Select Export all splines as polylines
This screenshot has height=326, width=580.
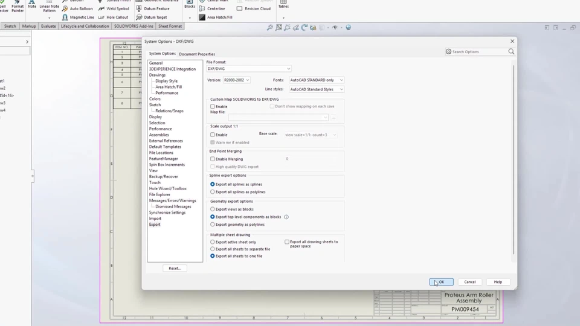212,192
